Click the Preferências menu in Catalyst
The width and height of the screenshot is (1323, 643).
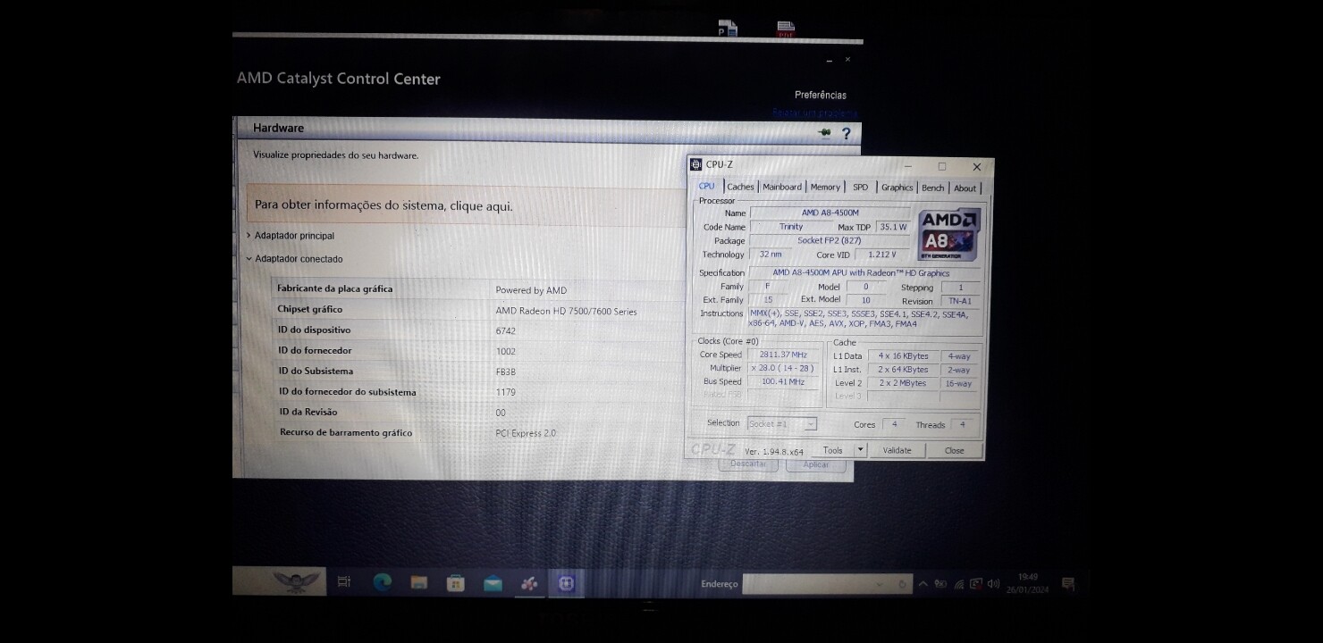point(820,95)
